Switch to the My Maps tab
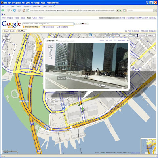158x158 pixels. tap(22, 31)
